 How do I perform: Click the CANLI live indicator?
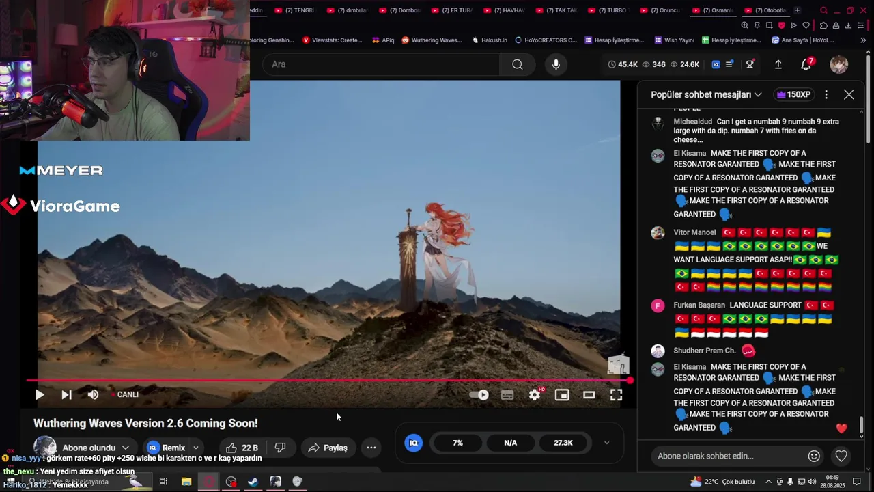point(126,394)
